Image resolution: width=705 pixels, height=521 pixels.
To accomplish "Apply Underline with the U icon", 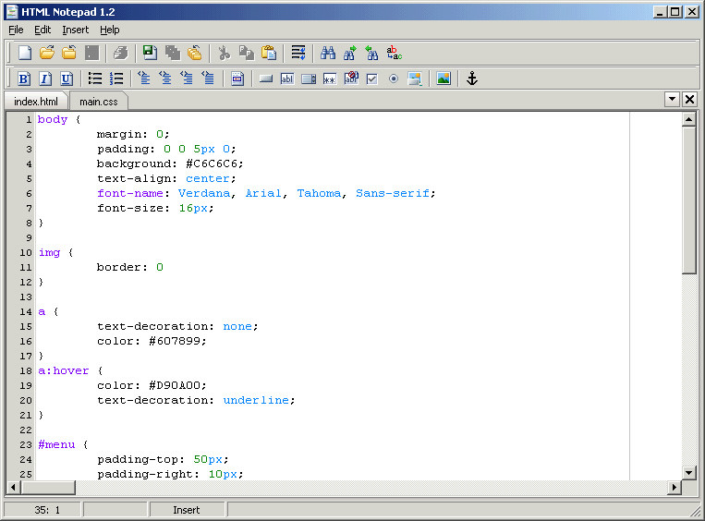I will (67, 79).
